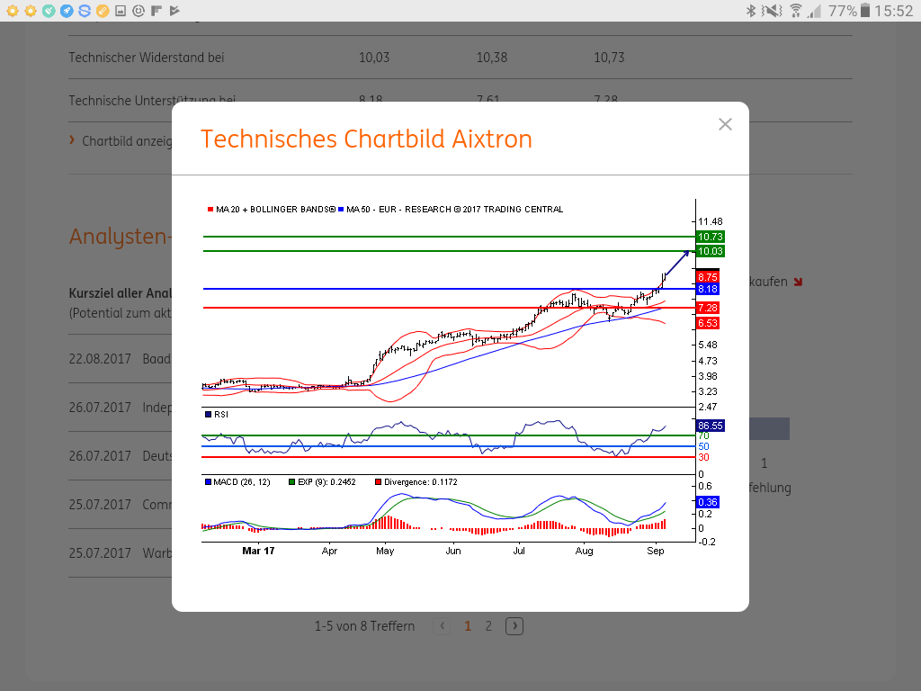Tap the Bluetooth status icon
Screen dimensions: 921x691
click(x=751, y=11)
